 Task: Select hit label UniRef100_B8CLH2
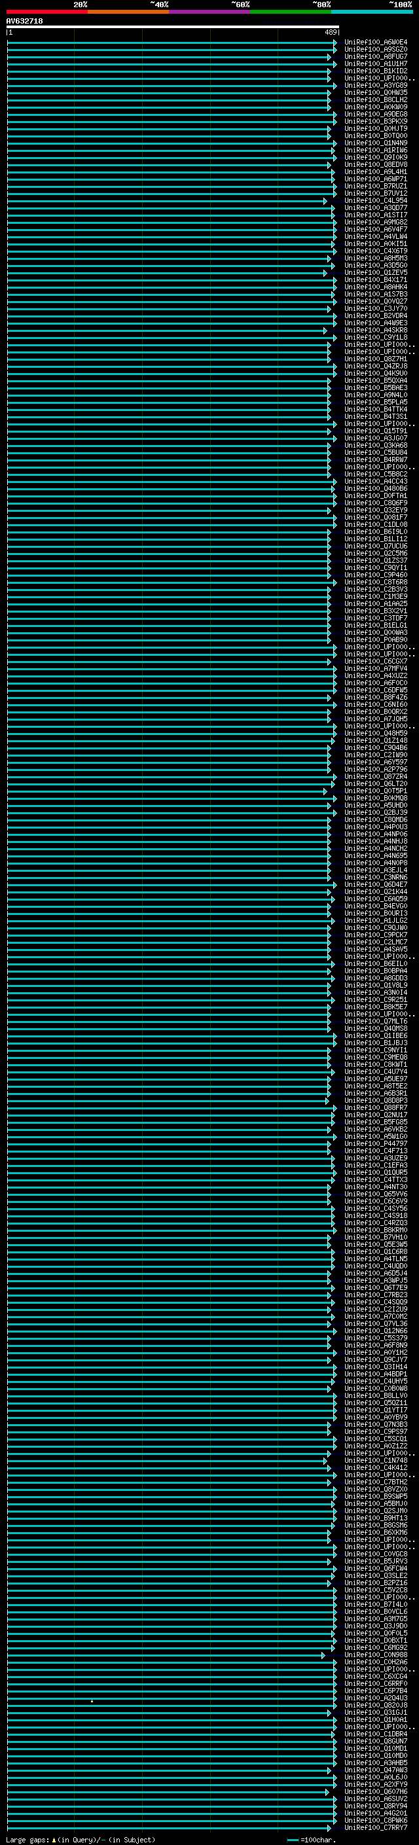376,99
